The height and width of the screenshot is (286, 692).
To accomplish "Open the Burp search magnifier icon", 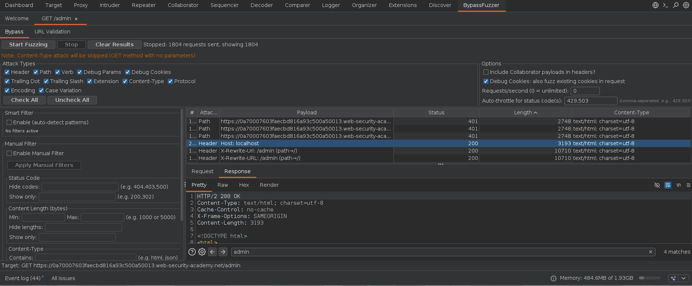I will (675, 5).
